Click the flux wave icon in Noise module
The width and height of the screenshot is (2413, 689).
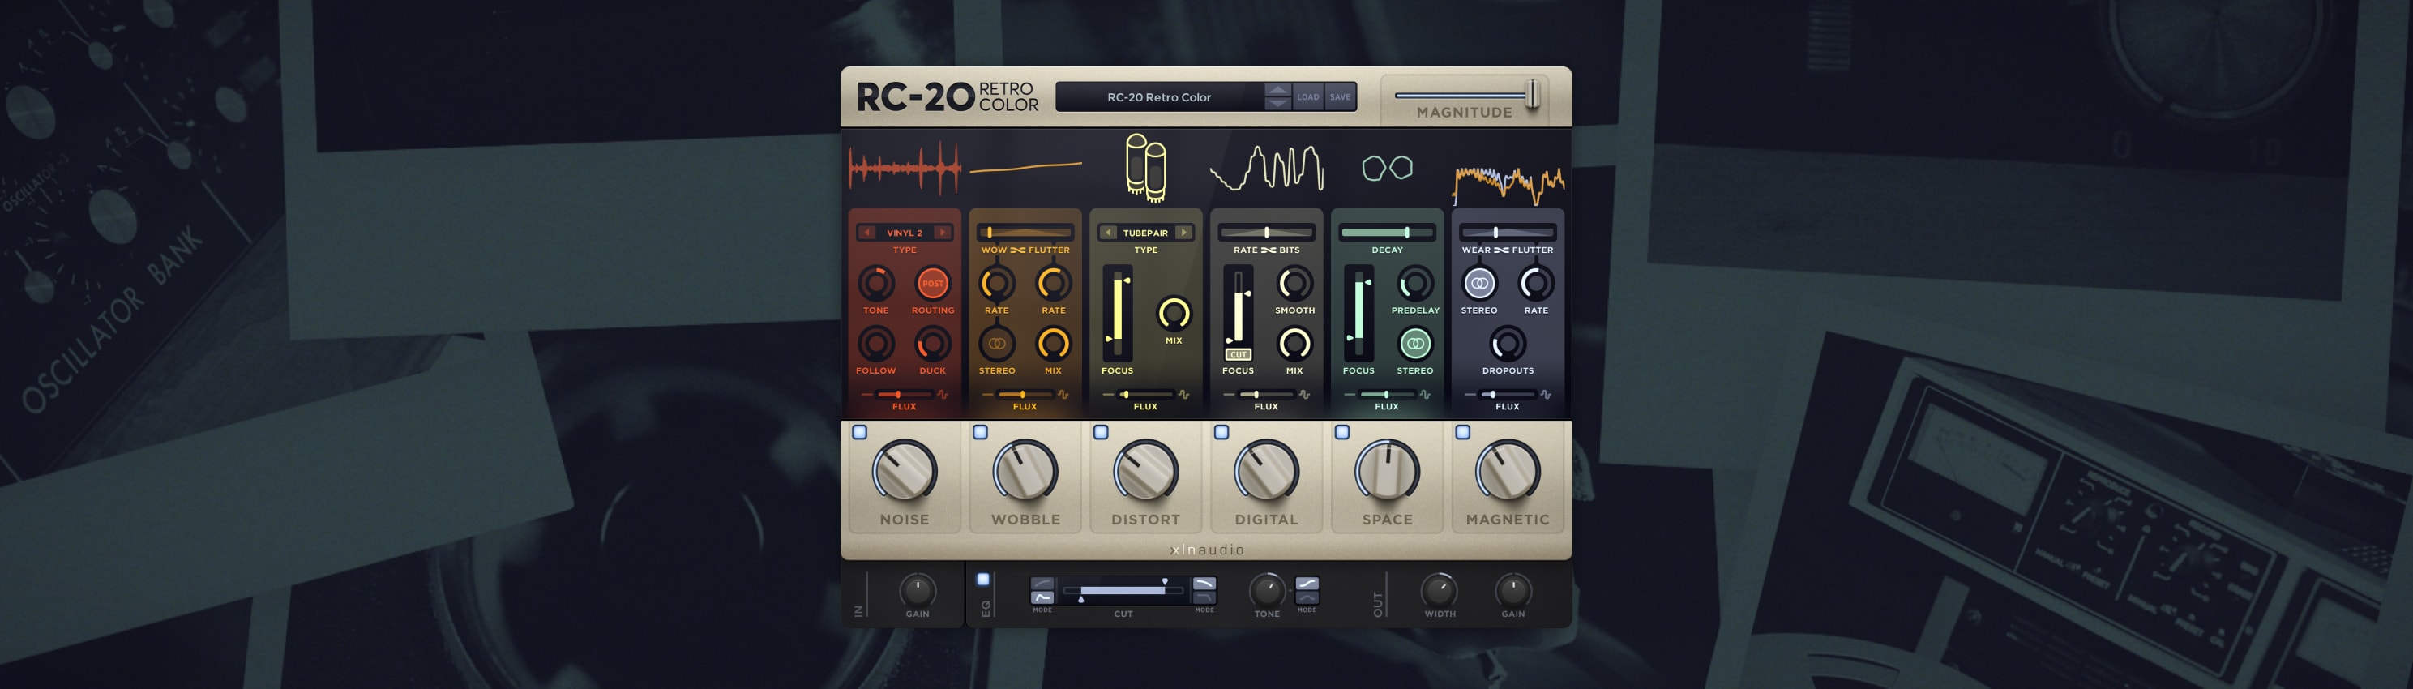[x=943, y=395]
